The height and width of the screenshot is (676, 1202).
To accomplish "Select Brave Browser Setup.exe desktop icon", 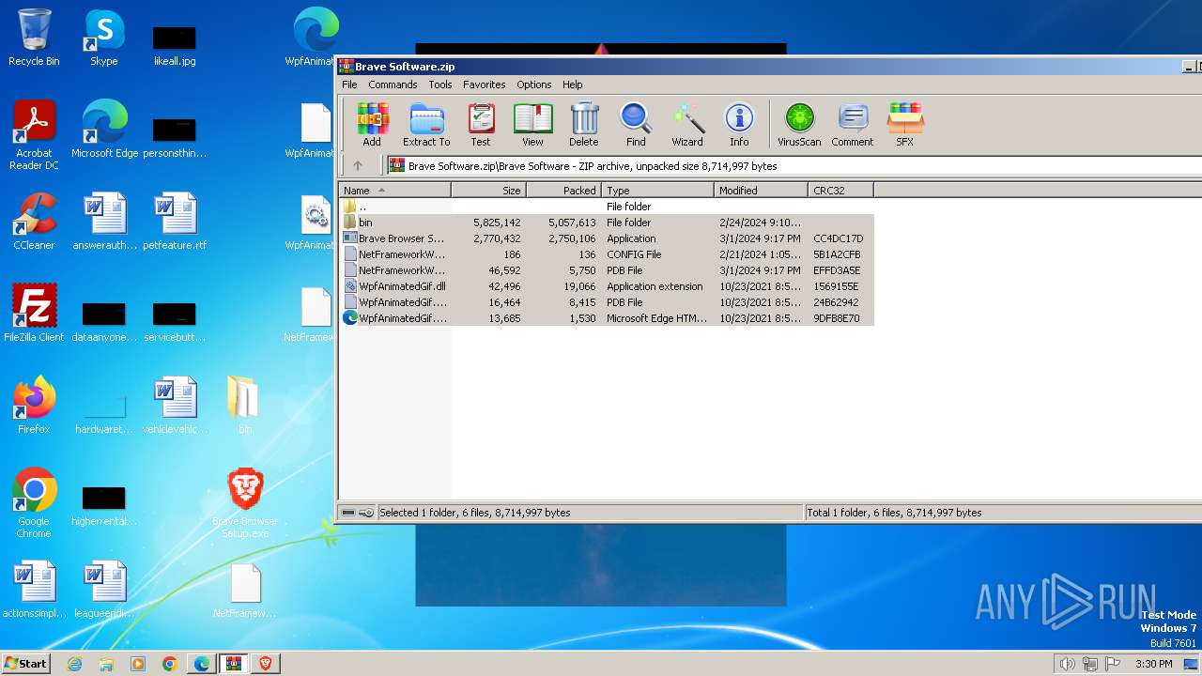I will tap(245, 503).
